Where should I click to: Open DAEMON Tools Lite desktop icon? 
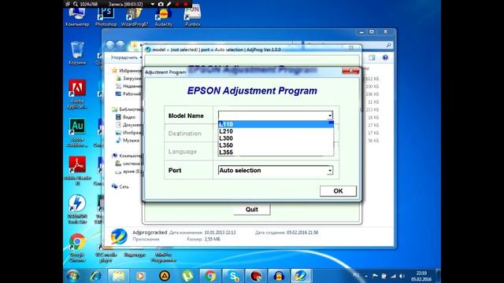click(x=77, y=209)
